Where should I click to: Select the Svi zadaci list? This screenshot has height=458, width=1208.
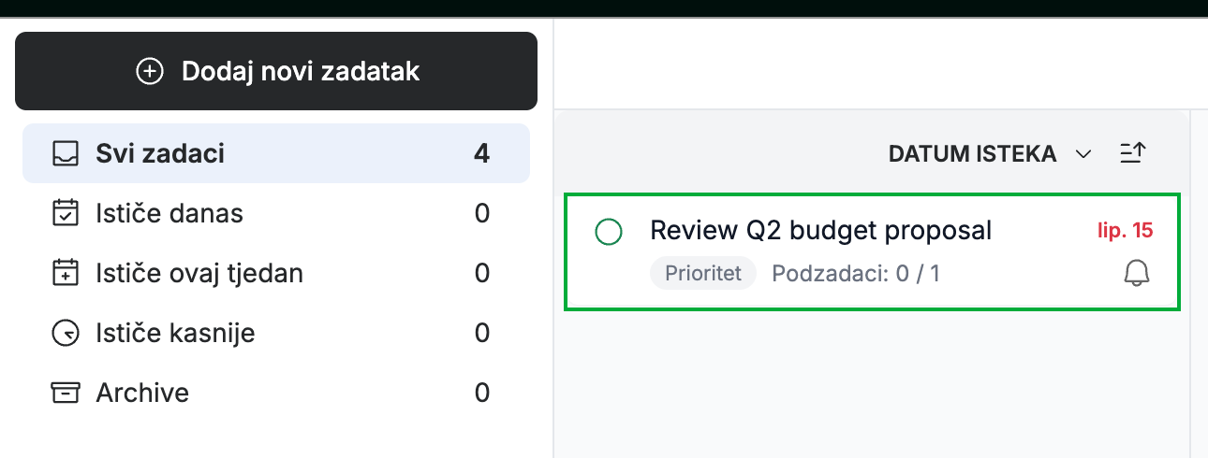(276, 153)
